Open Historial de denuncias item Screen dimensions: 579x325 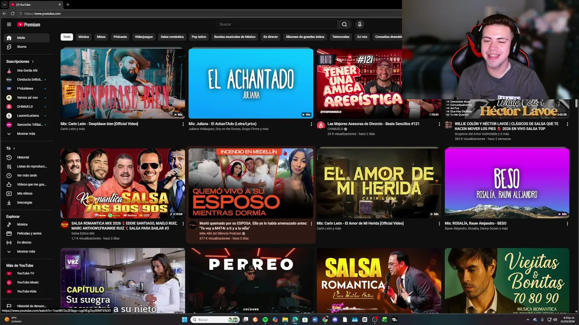click(x=27, y=306)
